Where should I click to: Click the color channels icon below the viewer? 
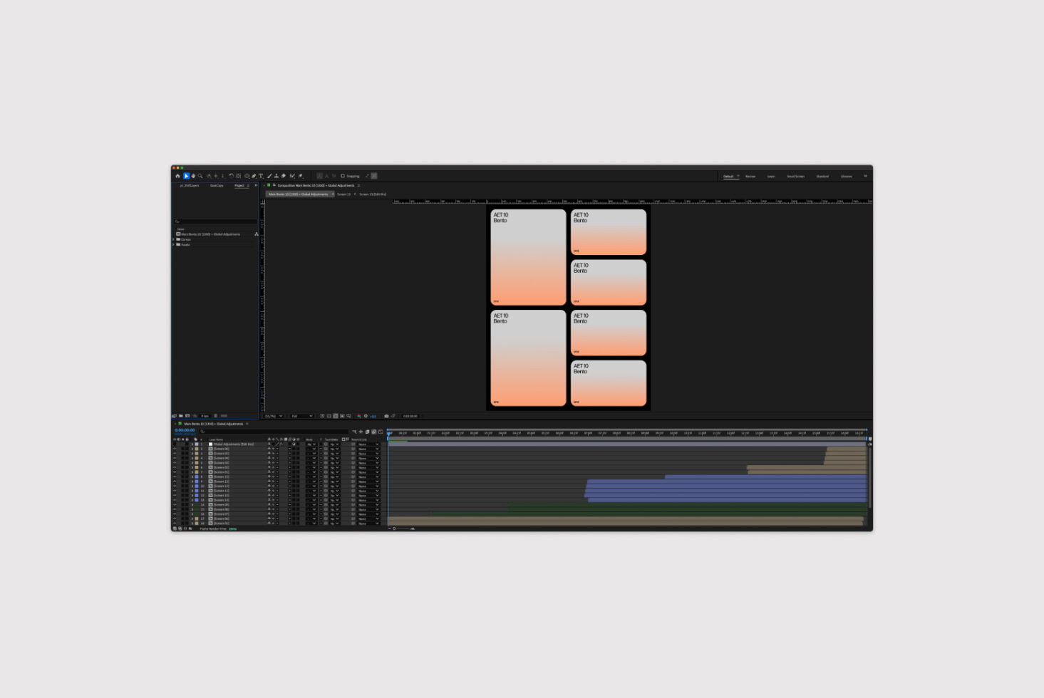click(358, 416)
